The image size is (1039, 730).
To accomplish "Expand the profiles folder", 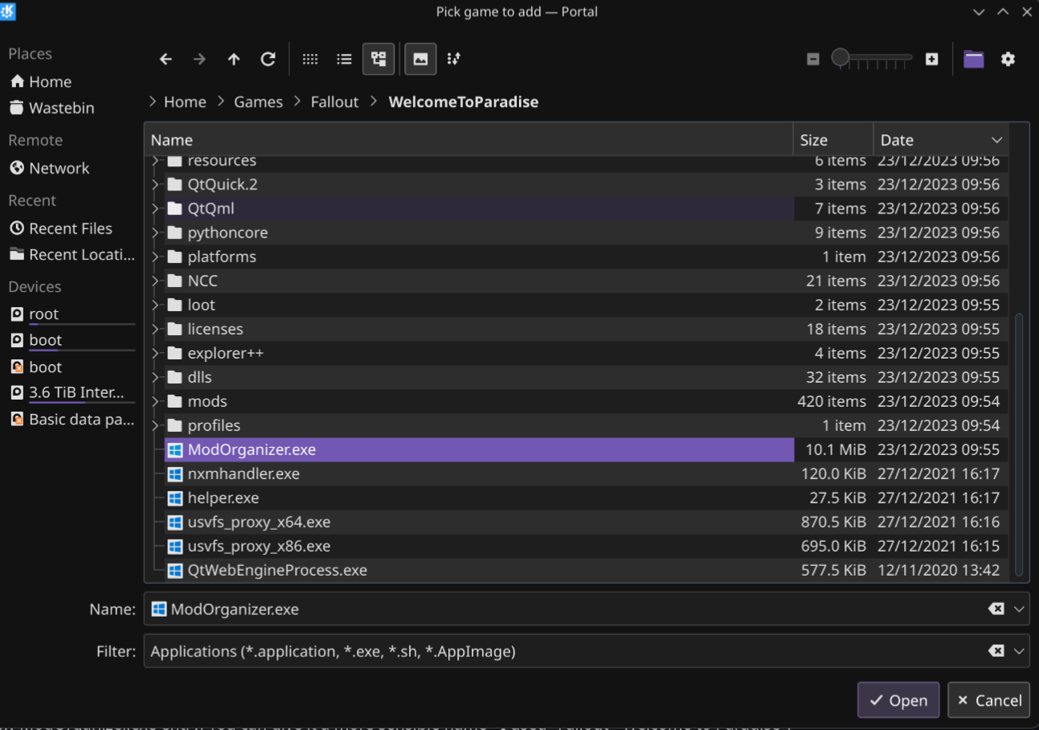I will pos(155,425).
